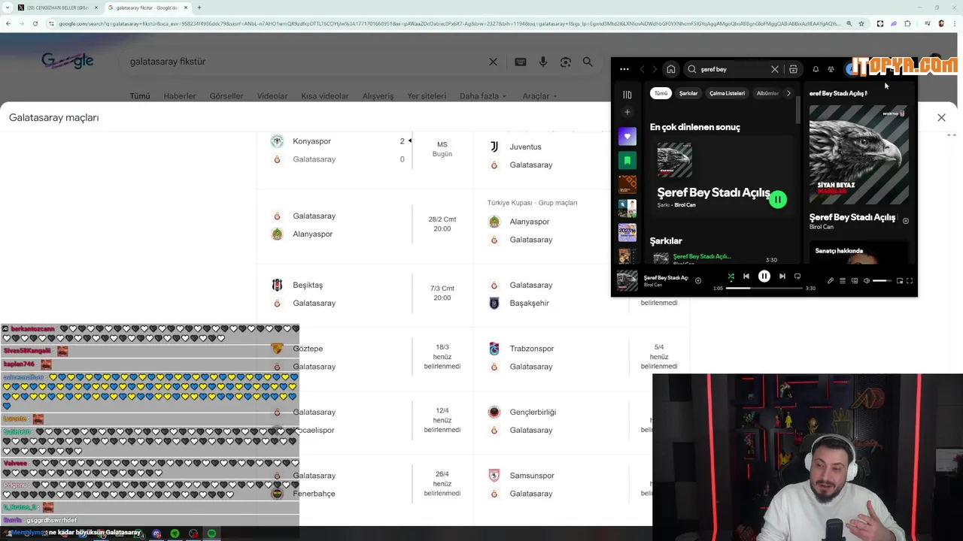The width and height of the screenshot is (963, 541).
Task: Enter Spotify full screen mode
Action: (x=910, y=281)
